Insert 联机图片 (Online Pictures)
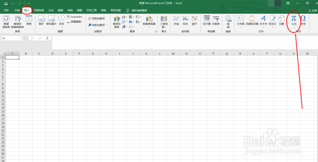The width and height of the screenshot is (318, 162). pos(52,20)
